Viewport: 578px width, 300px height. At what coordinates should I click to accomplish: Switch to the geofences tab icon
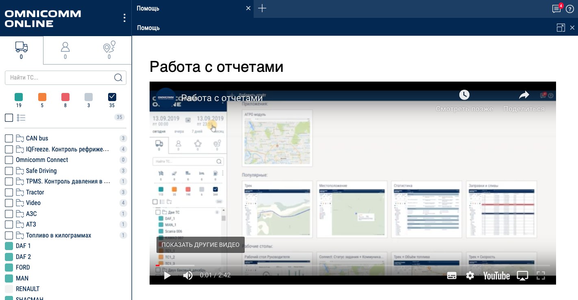point(109,47)
